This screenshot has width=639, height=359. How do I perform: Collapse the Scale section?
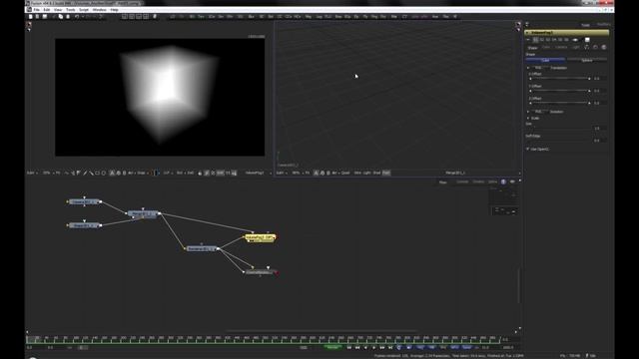click(528, 118)
